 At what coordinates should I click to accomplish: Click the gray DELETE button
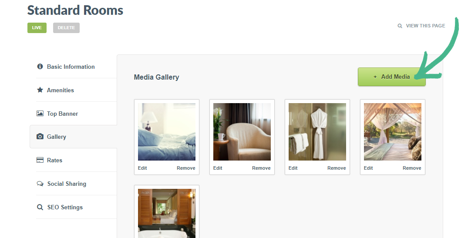(x=66, y=28)
